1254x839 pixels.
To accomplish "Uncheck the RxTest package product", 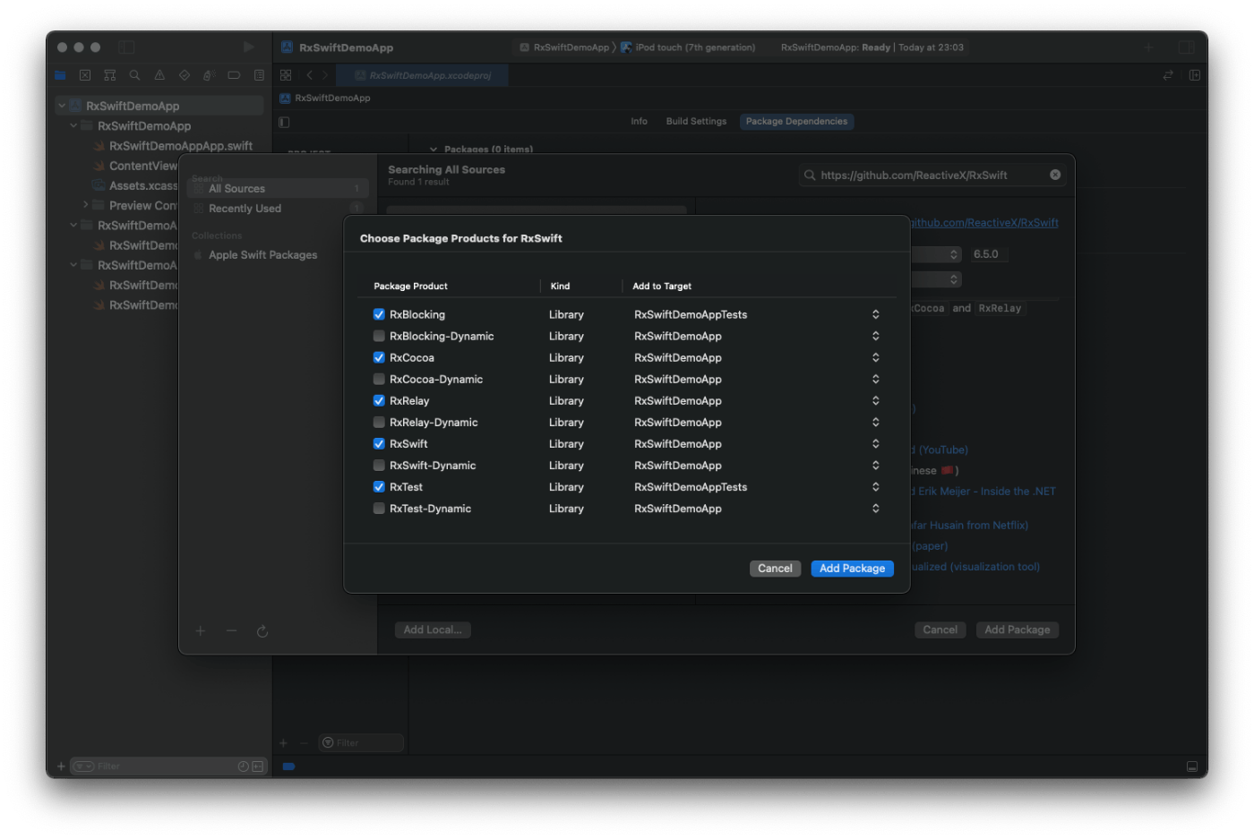I will (379, 487).
